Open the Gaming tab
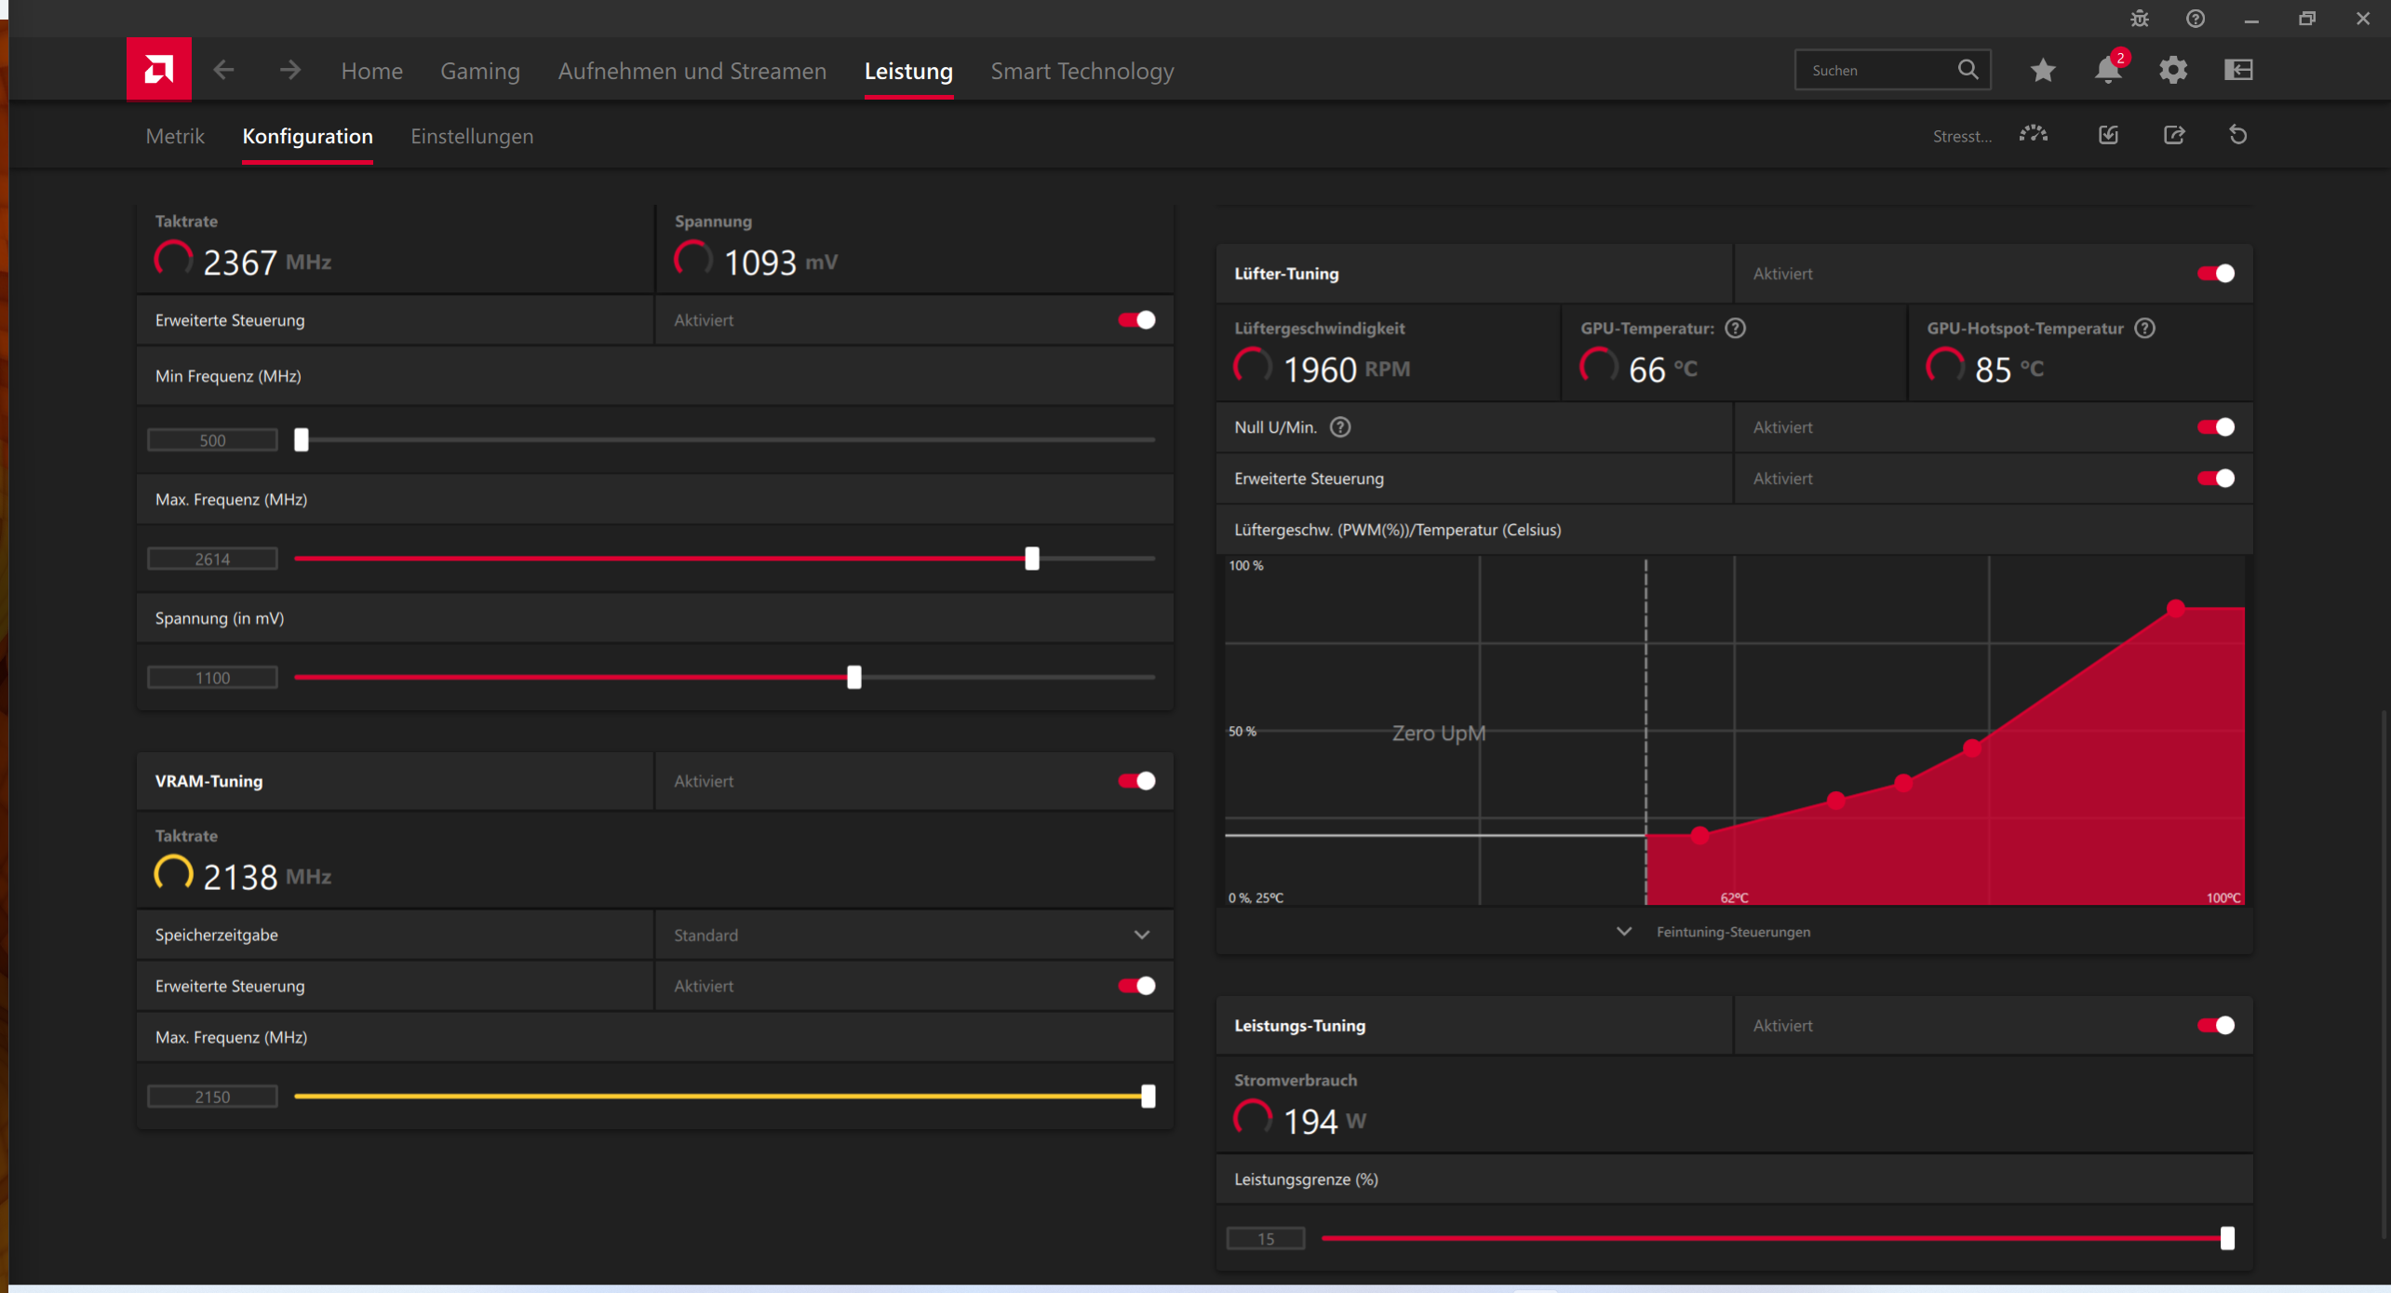The height and width of the screenshot is (1293, 2391). coord(480,71)
